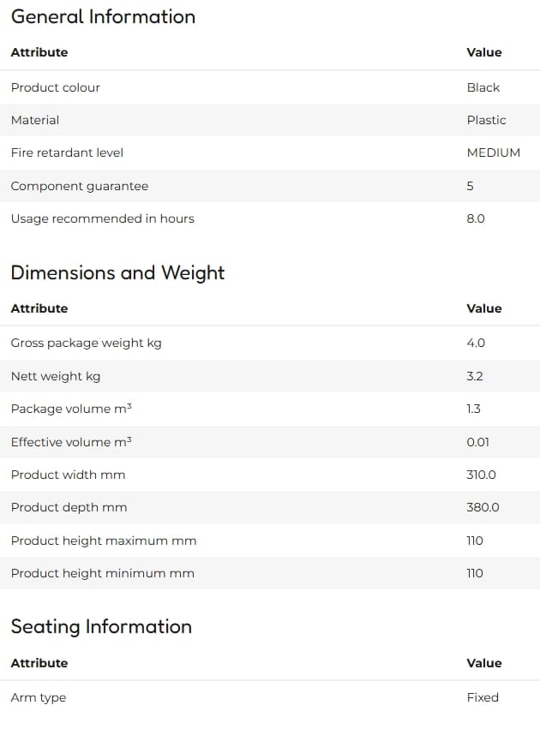
Task: Click the Plastic material value
Action: pos(486,120)
